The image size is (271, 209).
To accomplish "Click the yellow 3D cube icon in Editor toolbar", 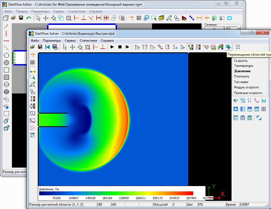I will point(161,18).
